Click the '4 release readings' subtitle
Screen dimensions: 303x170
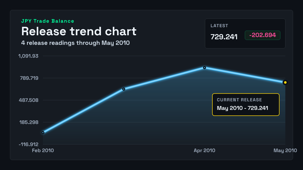point(75,43)
